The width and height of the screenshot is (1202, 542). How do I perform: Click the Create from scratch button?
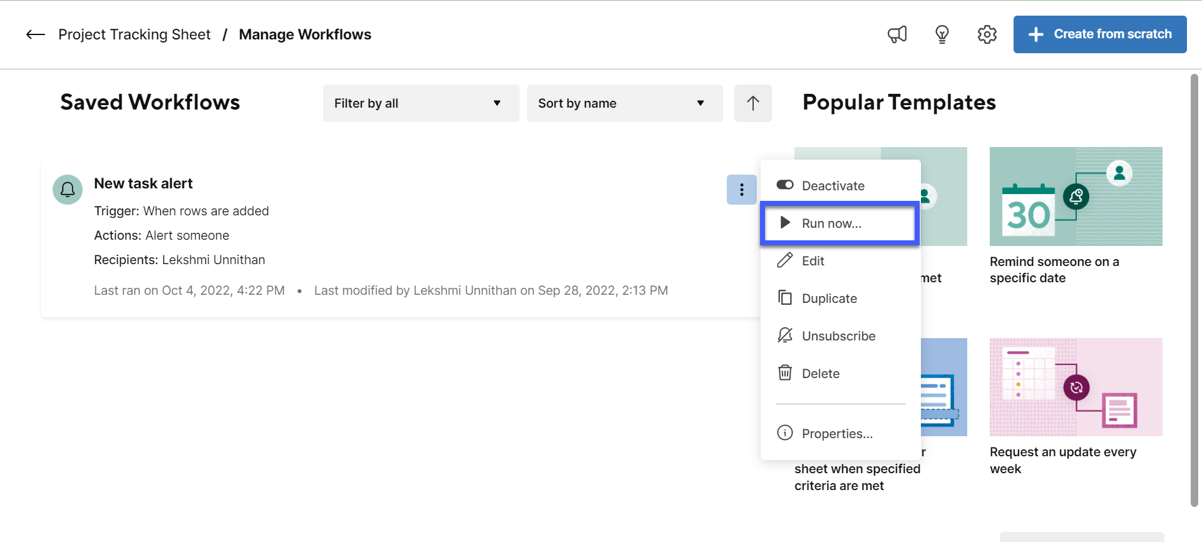(1099, 34)
